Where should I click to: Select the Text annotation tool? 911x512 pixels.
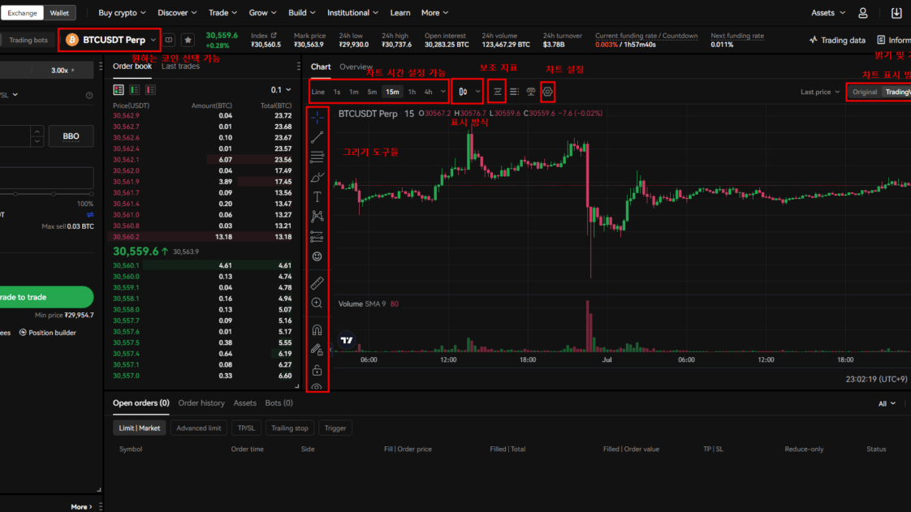point(317,197)
